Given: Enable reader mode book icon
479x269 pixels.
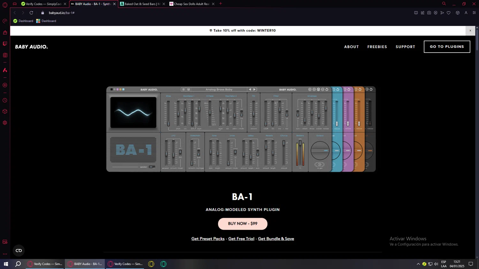Looking at the screenshot, I should tap(416, 13).
